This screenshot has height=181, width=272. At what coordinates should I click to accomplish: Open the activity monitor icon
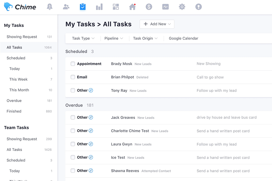click(x=165, y=7)
